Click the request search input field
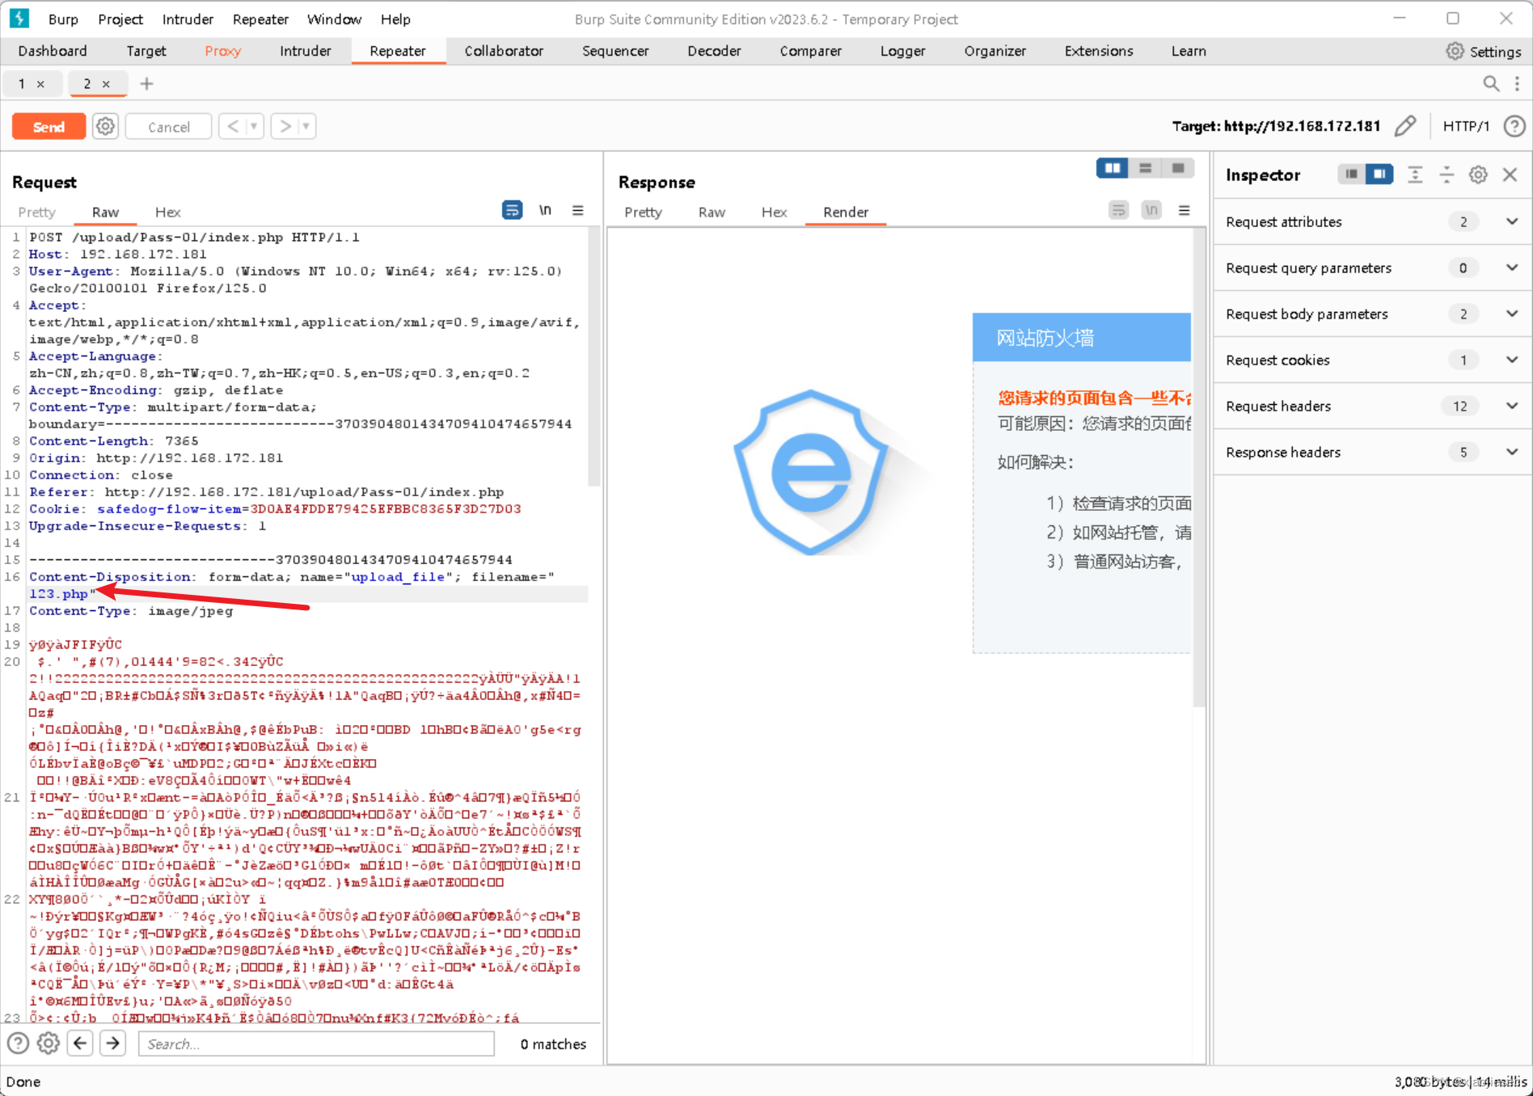The width and height of the screenshot is (1533, 1096). tap(316, 1043)
